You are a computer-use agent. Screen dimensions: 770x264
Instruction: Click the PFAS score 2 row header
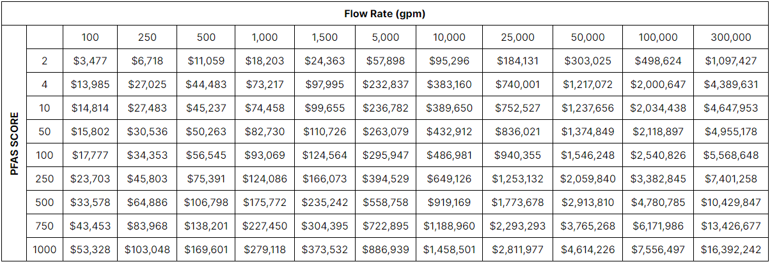click(x=45, y=61)
